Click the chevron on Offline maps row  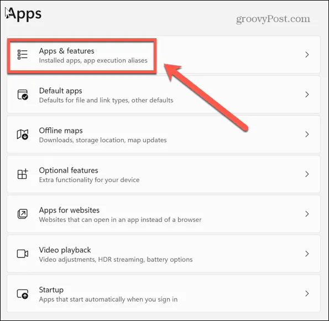(x=307, y=134)
